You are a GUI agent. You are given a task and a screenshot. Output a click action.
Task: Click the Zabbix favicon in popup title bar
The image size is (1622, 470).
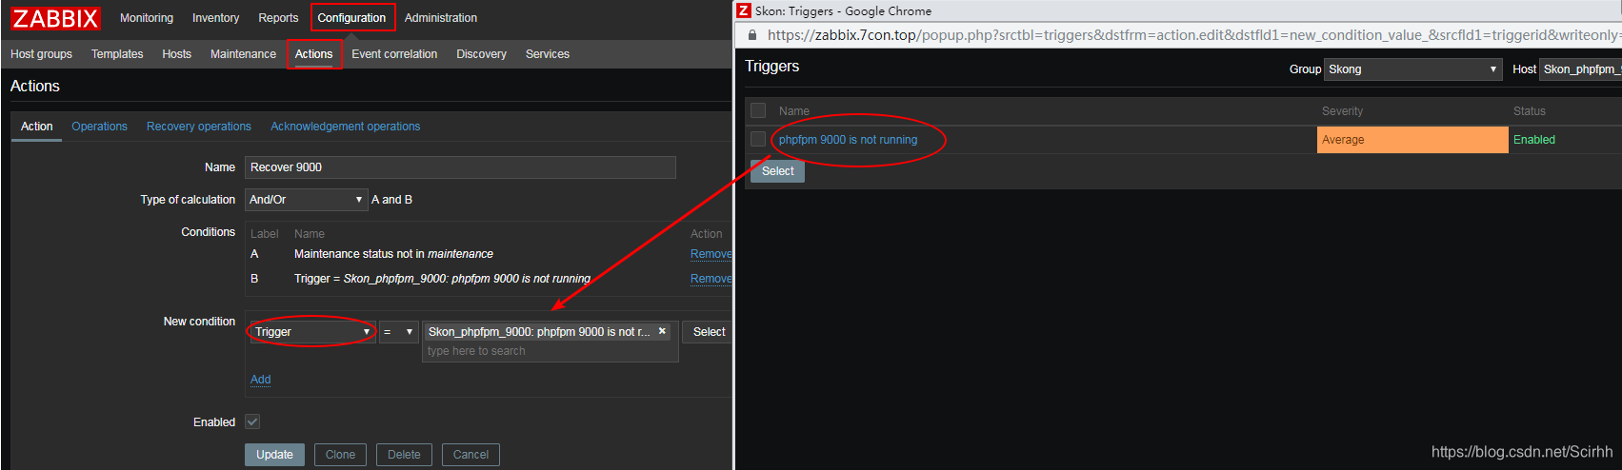[744, 11]
